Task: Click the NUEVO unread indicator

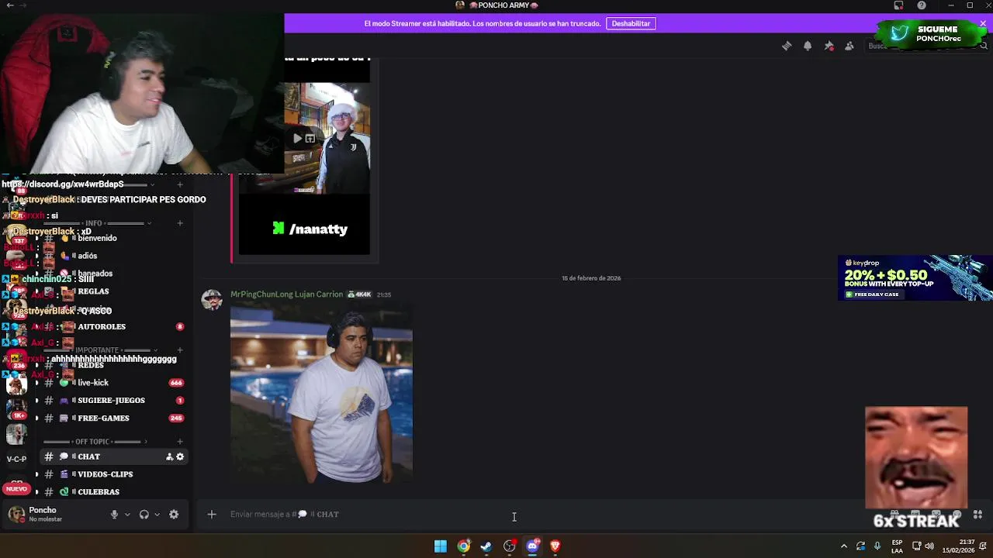Action: coord(16,489)
